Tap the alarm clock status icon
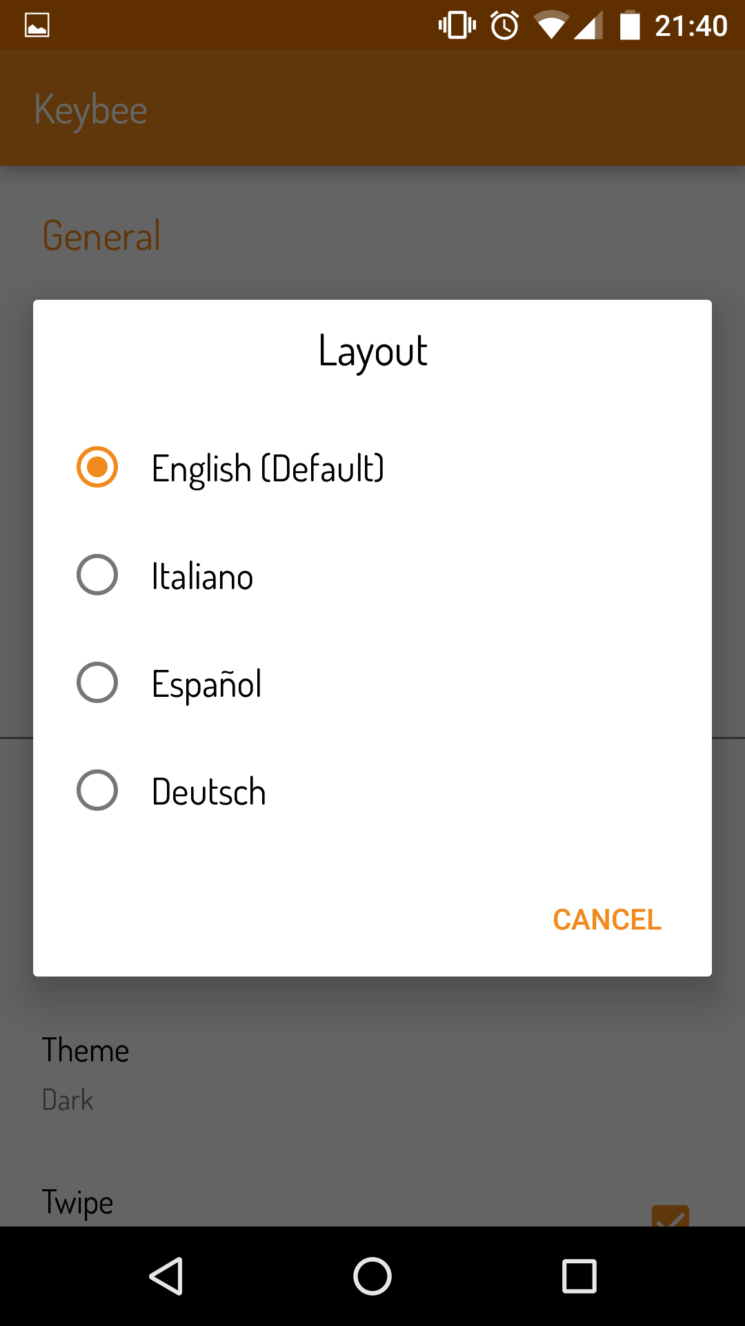 pos(505,26)
